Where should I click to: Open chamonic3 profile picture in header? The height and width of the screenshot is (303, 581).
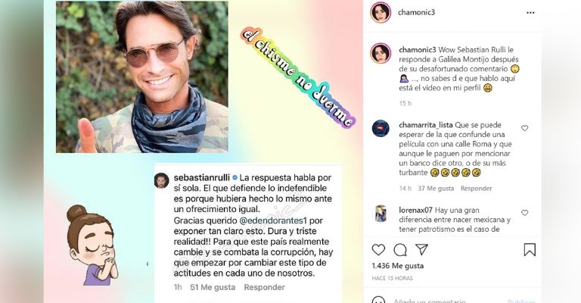pyautogui.click(x=381, y=12)
